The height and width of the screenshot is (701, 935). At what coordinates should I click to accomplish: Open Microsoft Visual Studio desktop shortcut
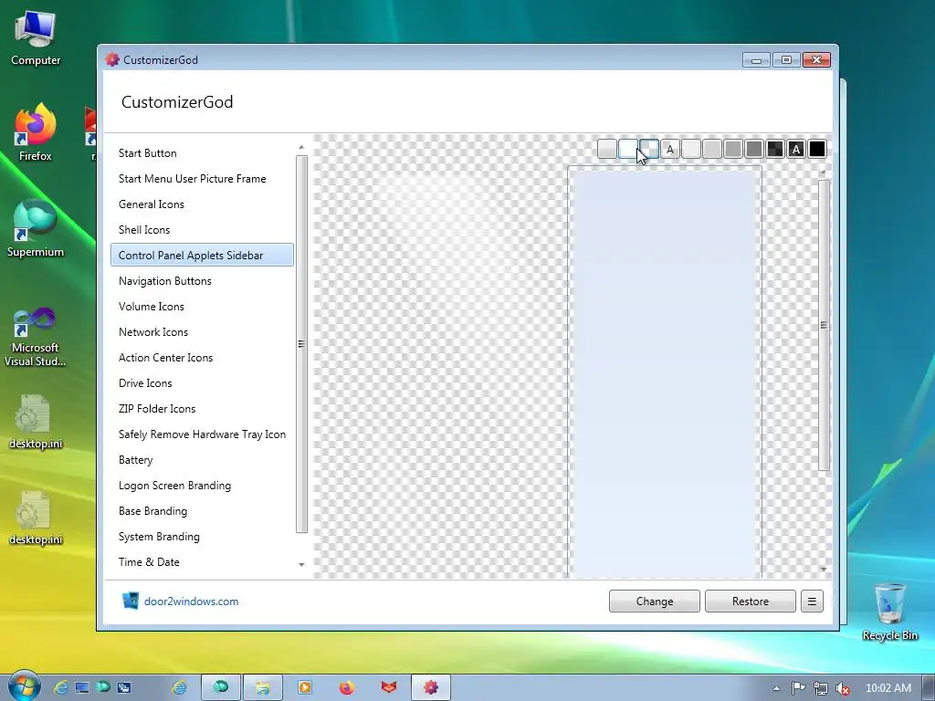(36, 336)
